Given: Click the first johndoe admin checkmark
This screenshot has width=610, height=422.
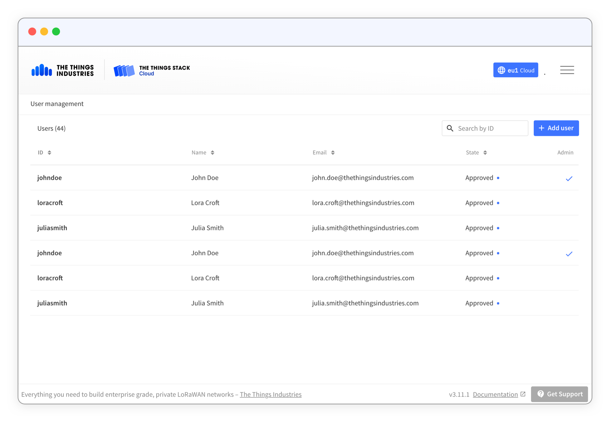Looking at the screenshot, I should (569, 179).
